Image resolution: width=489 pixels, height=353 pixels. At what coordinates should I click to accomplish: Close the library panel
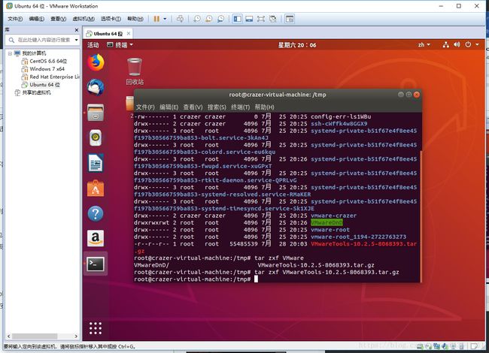77,30
